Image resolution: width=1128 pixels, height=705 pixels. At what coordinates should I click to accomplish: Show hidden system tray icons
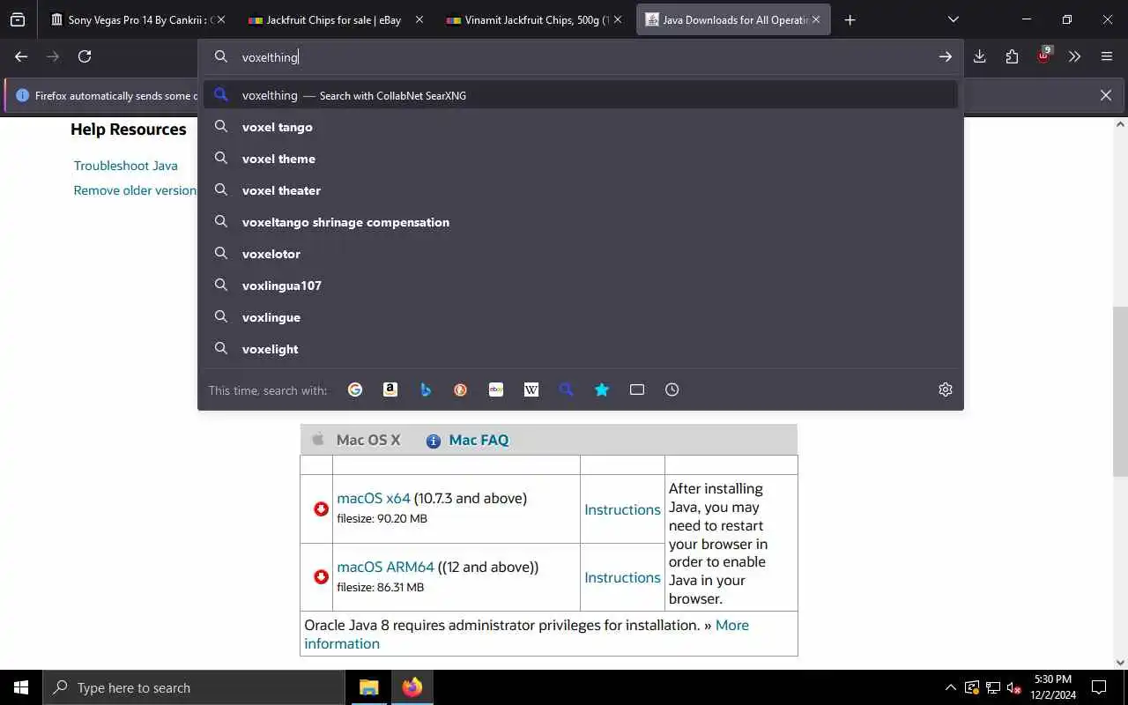point(950,687)
